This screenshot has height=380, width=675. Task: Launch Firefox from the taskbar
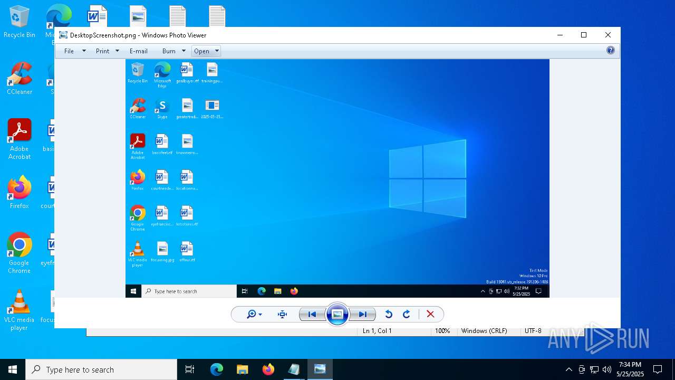point(268,369)
